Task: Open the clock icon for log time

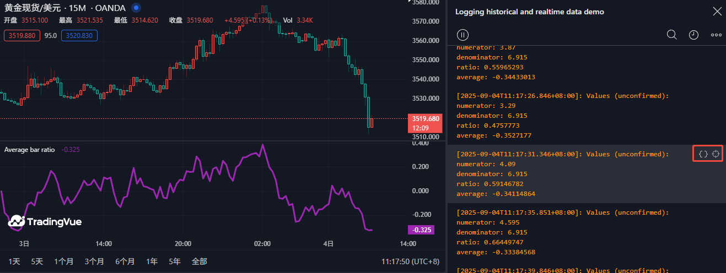Action: [x=693, y=35]
